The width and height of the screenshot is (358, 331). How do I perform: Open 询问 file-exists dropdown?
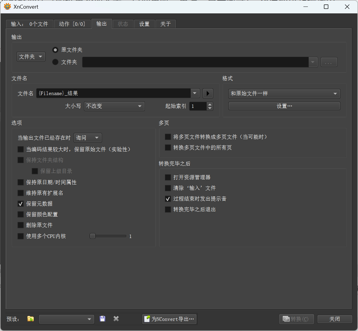tap(88, 138)
